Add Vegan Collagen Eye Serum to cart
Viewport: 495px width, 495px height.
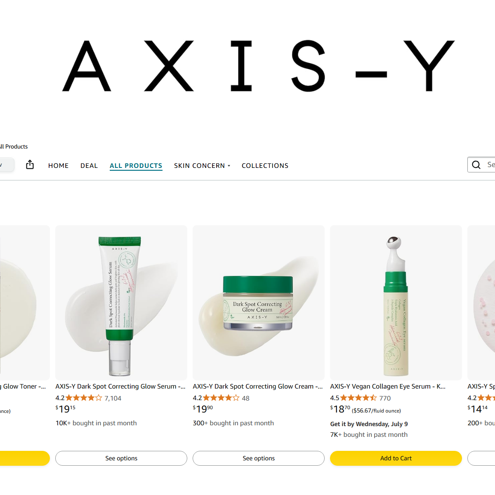[396, 458]
